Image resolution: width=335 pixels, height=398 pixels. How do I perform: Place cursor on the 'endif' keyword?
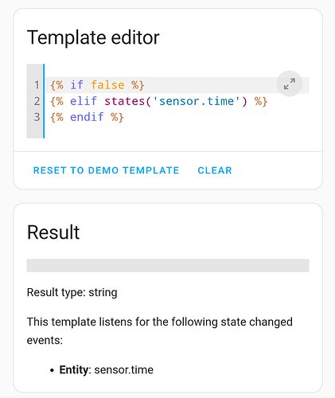[87, 117]
